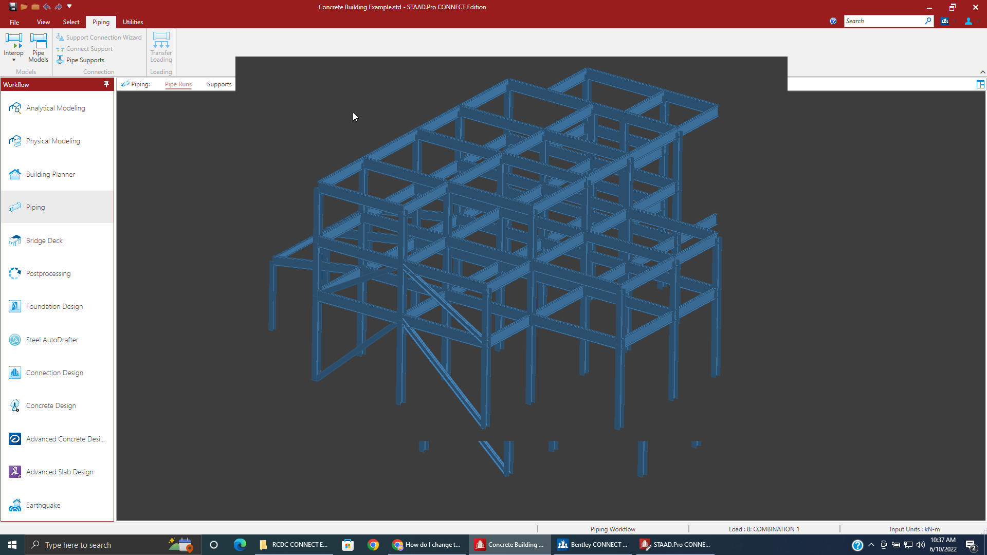Open Foundation Design workflow

click(57, 306)
